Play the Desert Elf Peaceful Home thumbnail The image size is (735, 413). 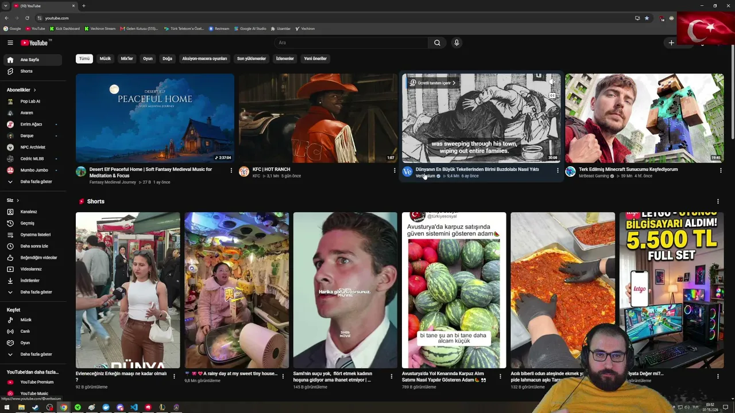[x=155, y=118]
